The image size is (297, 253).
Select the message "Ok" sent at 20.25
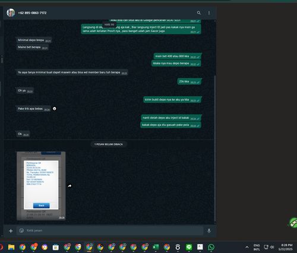[23, 134]
